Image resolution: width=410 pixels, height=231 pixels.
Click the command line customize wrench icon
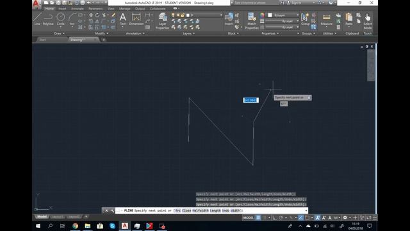pyautogui.click(x=112, y=210)
